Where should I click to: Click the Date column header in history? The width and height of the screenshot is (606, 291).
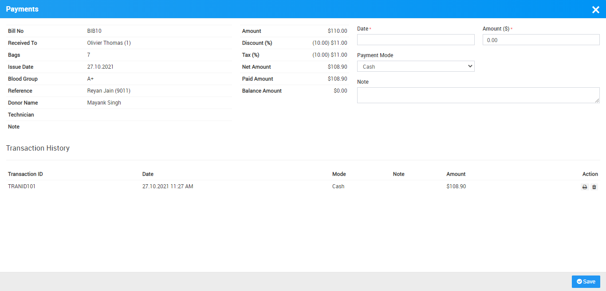coord(148,174)
